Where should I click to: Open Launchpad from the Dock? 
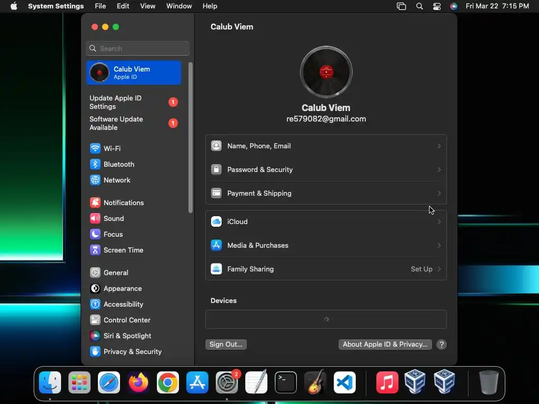click(79, 382)
